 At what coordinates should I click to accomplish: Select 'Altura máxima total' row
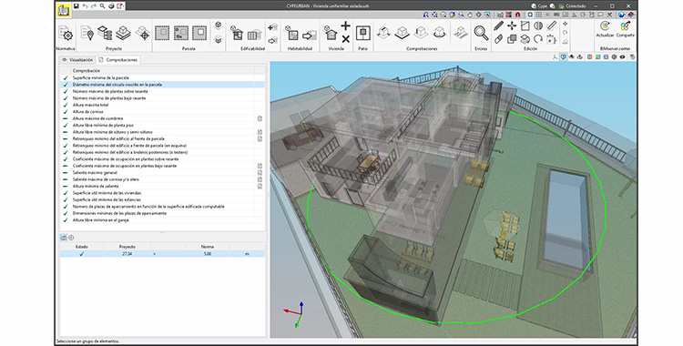tap(162, 105)
